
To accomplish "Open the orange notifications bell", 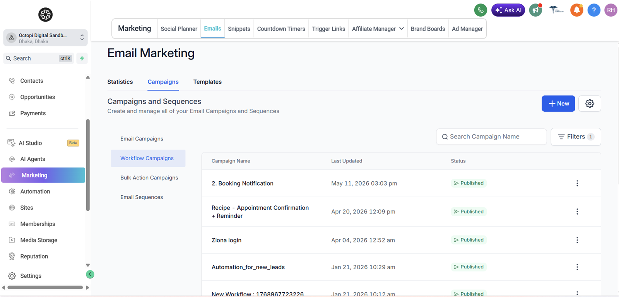I will (x=576, y=10).
